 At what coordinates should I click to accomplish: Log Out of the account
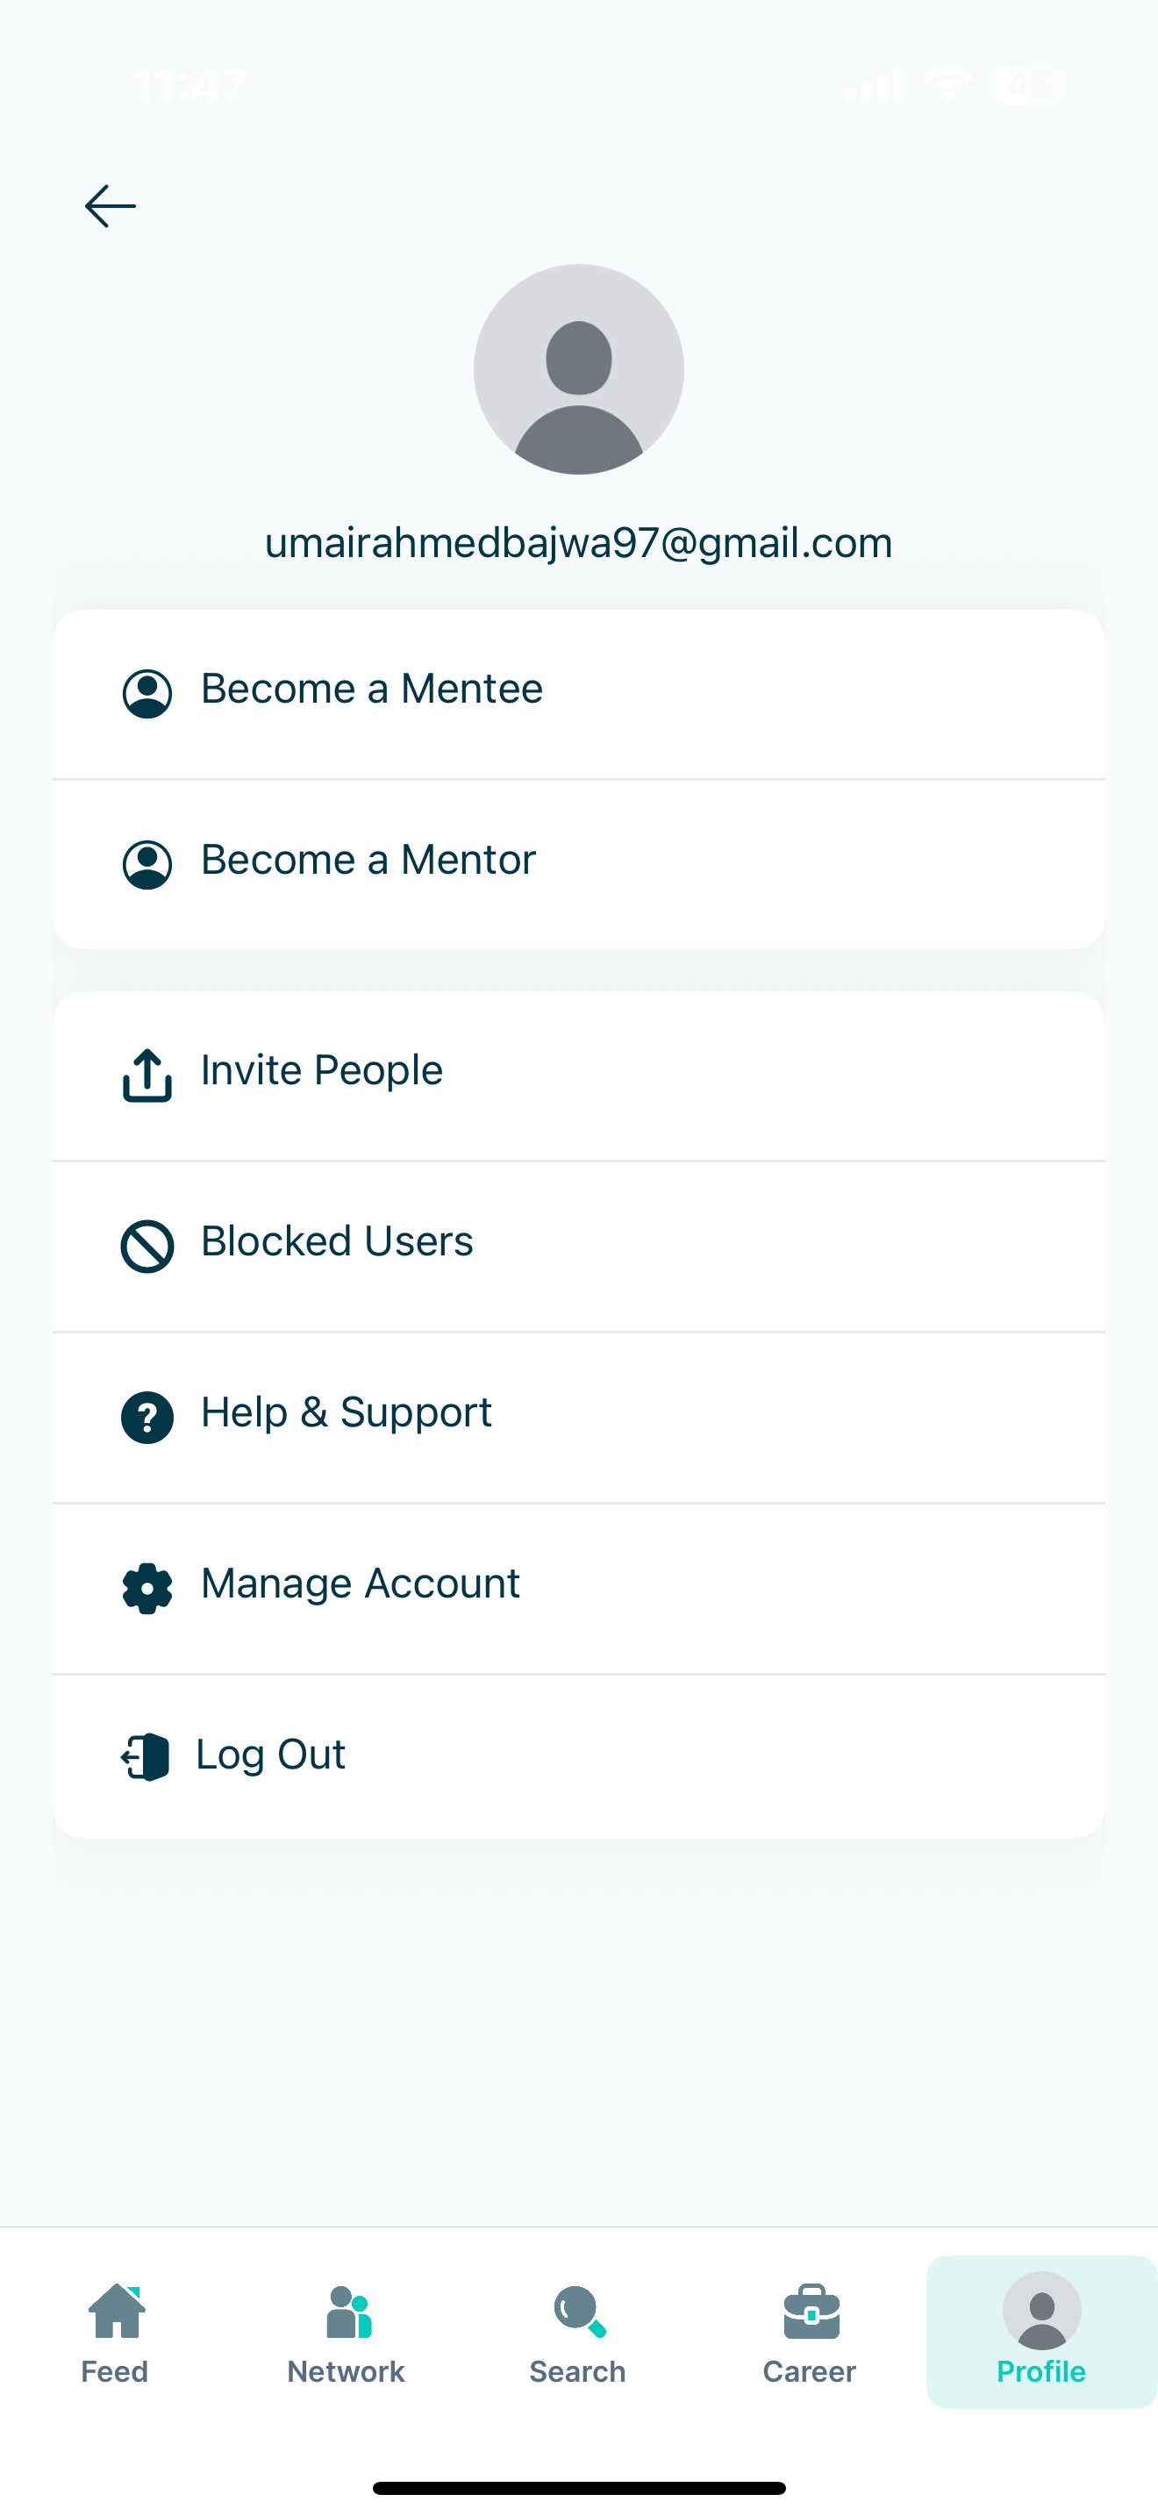tap(270, 1755)
